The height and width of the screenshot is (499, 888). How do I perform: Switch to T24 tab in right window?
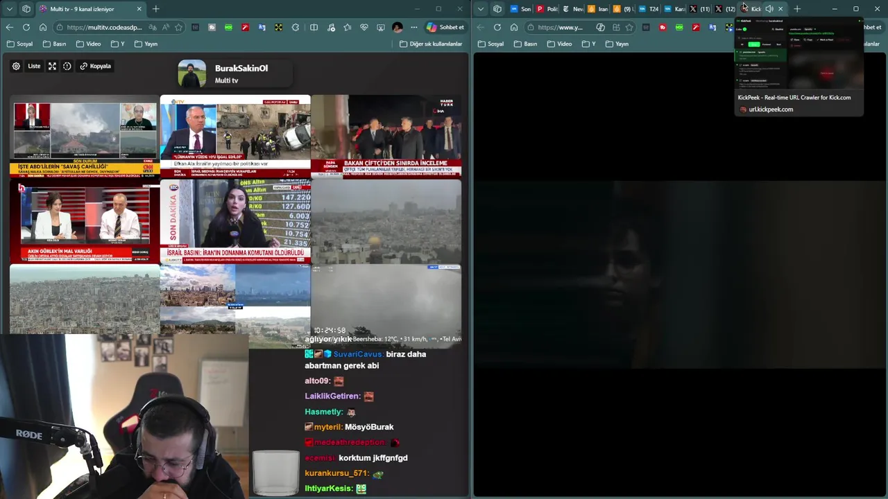coord(649,9)
